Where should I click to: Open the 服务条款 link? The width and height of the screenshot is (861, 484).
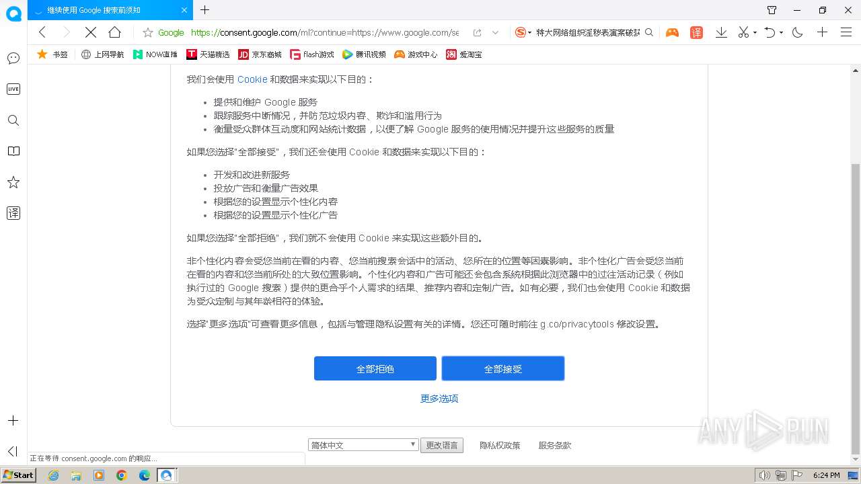555,445
